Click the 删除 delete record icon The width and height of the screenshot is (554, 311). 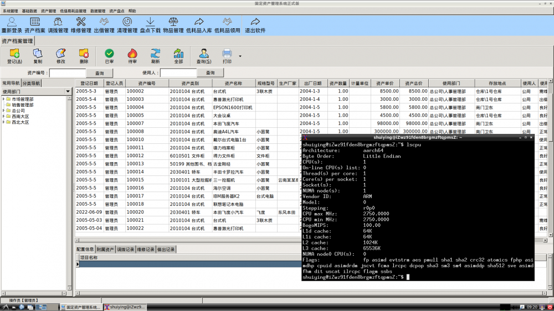click(x=84, y=56)
